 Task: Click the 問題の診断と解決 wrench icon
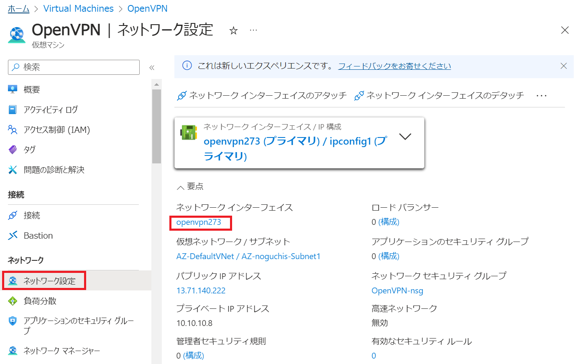click(x=13, y=170)
